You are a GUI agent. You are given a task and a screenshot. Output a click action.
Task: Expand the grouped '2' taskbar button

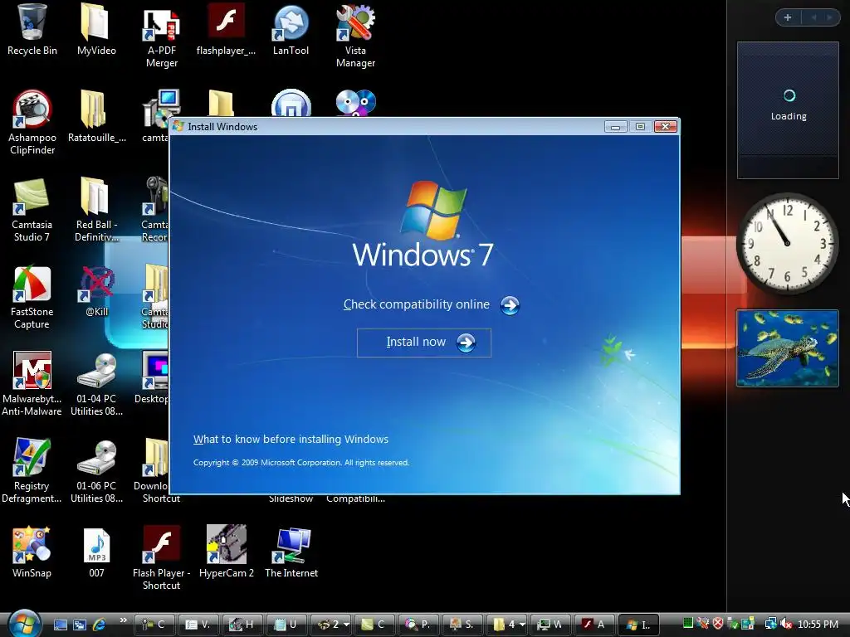pyautogui.click(x=331, y=625)
